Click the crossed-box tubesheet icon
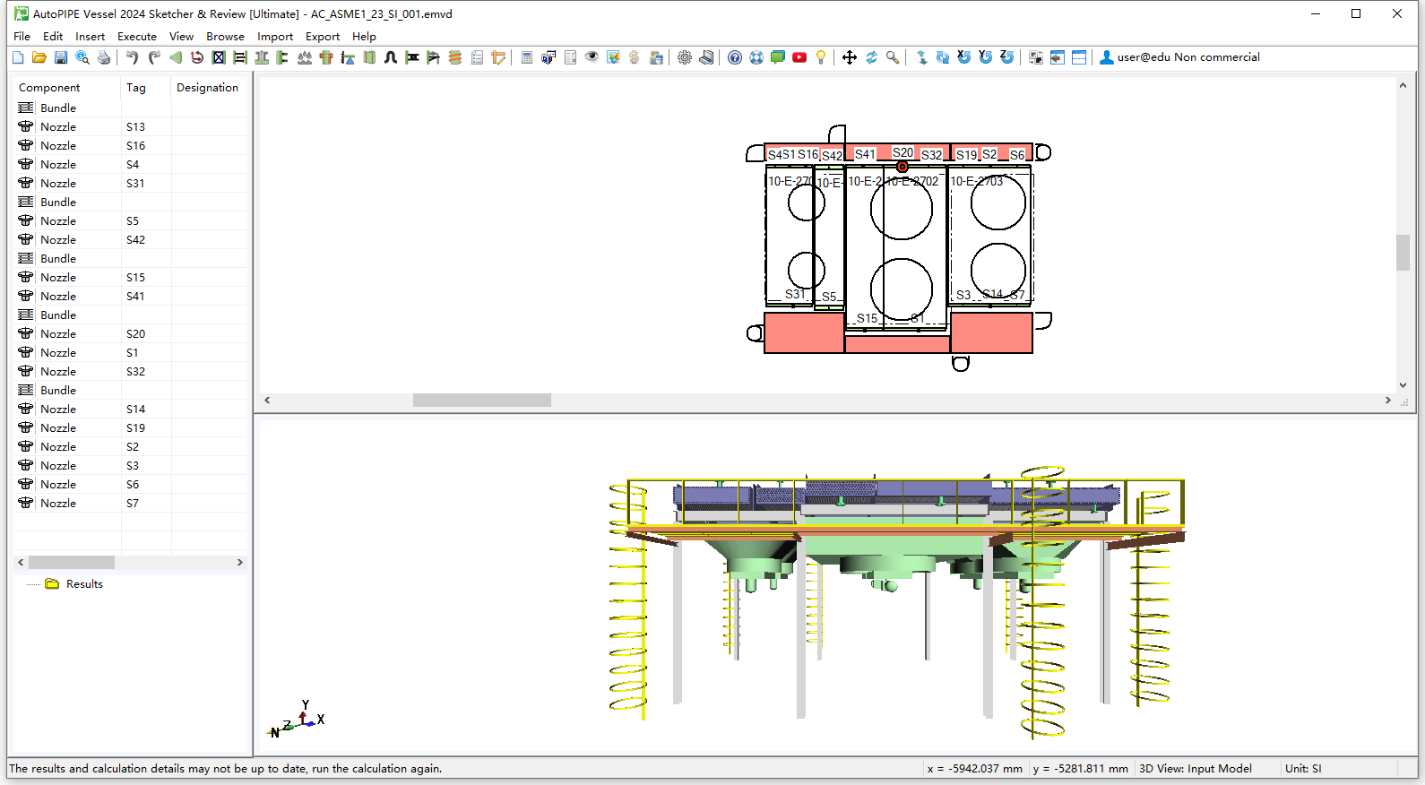Screen dimensions: 1425x785 [219, 57]
